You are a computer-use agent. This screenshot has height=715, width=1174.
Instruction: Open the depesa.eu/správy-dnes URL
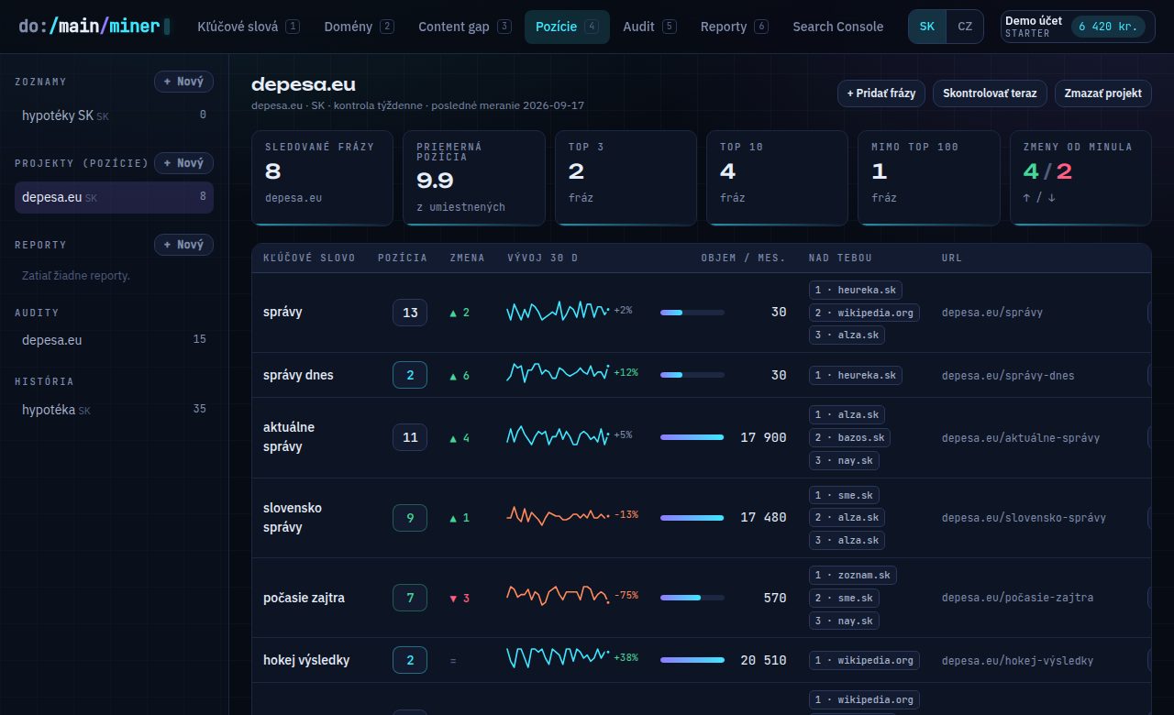point(1008,375)
